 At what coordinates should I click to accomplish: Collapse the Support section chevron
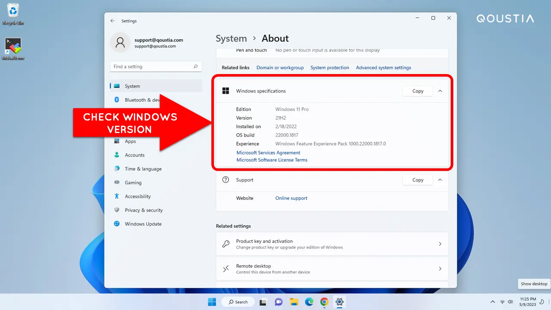[440, 180]
